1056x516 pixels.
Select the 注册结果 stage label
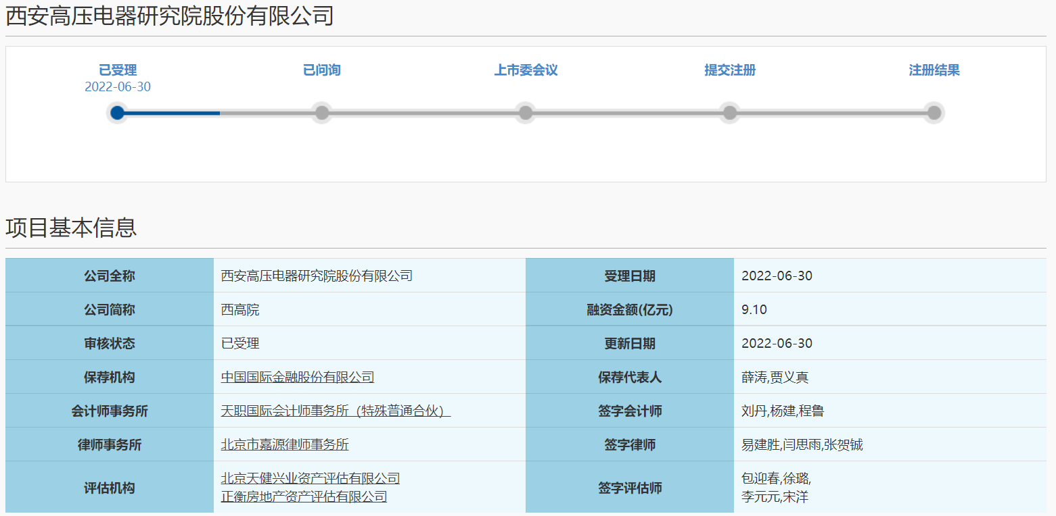(x=934, y=70)
